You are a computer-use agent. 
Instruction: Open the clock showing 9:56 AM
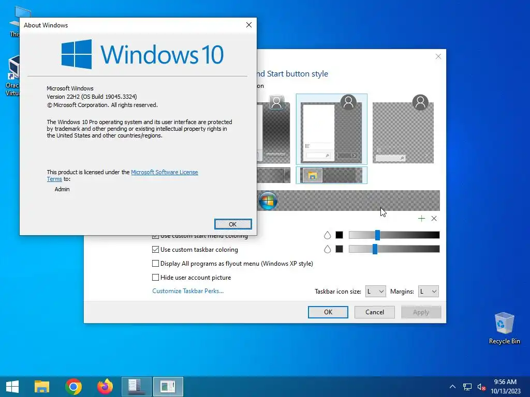click(x=505, y=387)
